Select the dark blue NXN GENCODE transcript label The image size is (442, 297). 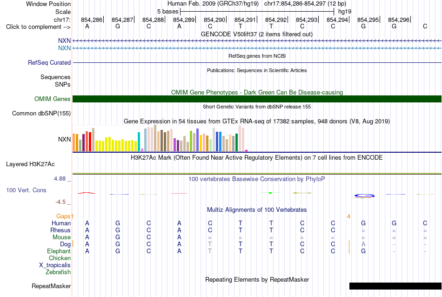[64, 41]
